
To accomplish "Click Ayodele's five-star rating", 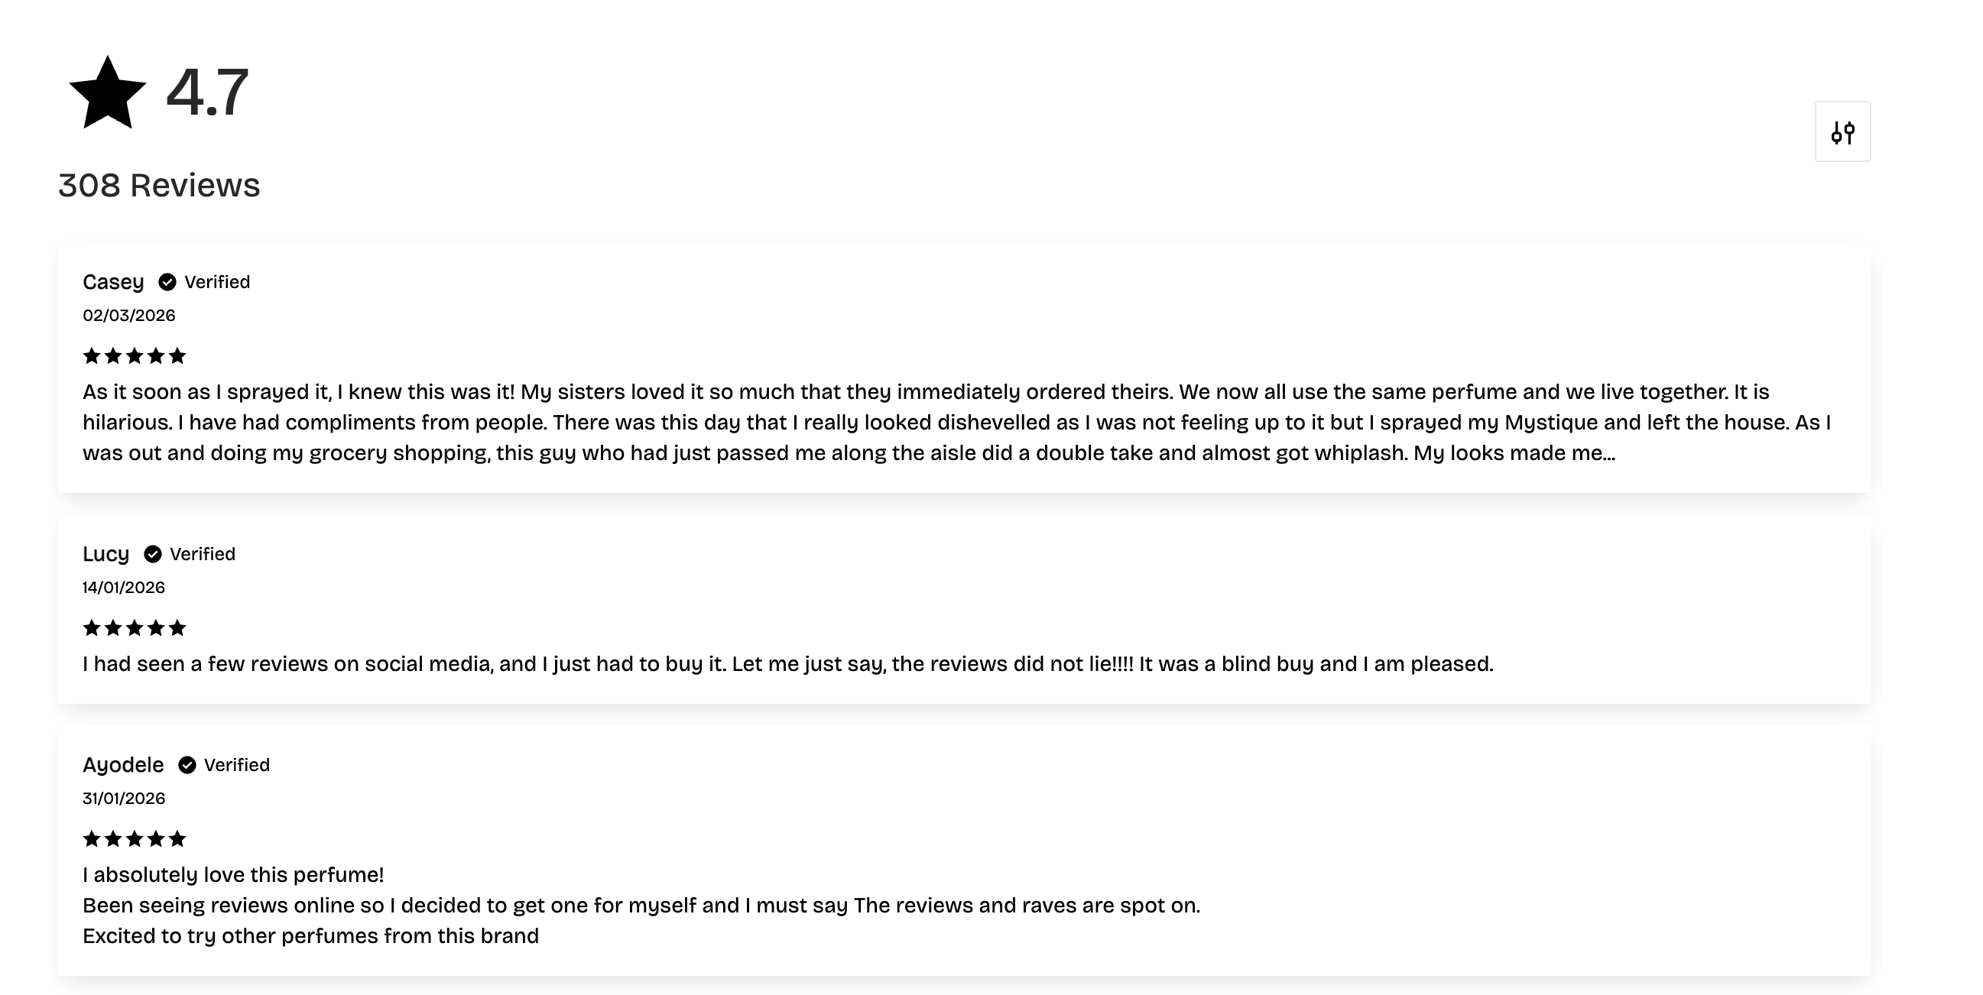I will (x=135, y=839).
